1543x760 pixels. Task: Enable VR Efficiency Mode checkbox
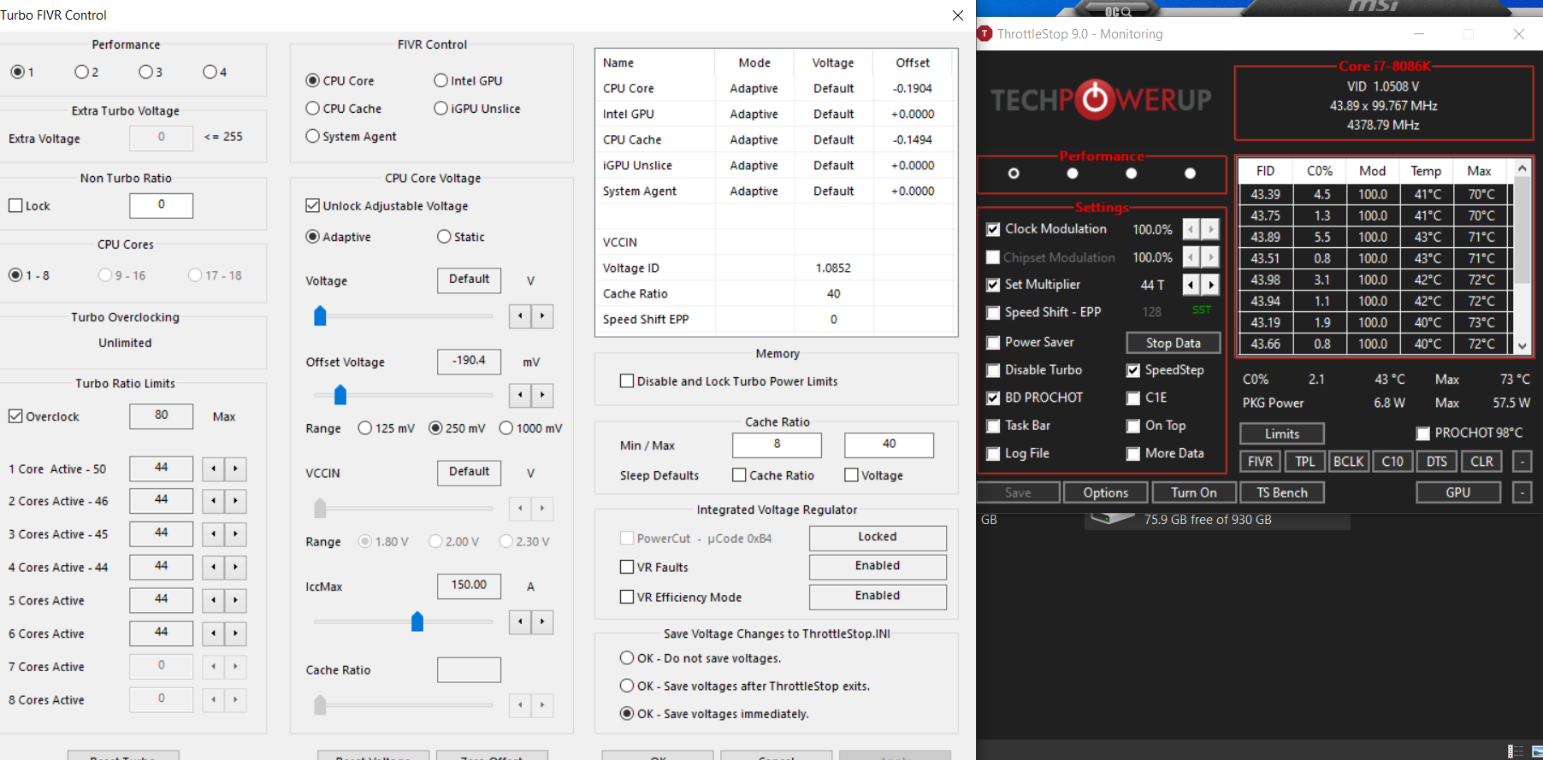point(627,597)
